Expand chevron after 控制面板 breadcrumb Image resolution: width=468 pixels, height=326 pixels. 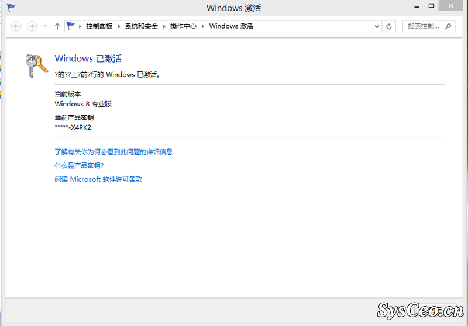point(119,26)
